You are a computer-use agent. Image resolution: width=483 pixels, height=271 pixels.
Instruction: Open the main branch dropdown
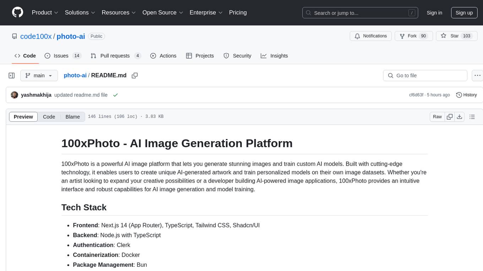pos(39,76)
